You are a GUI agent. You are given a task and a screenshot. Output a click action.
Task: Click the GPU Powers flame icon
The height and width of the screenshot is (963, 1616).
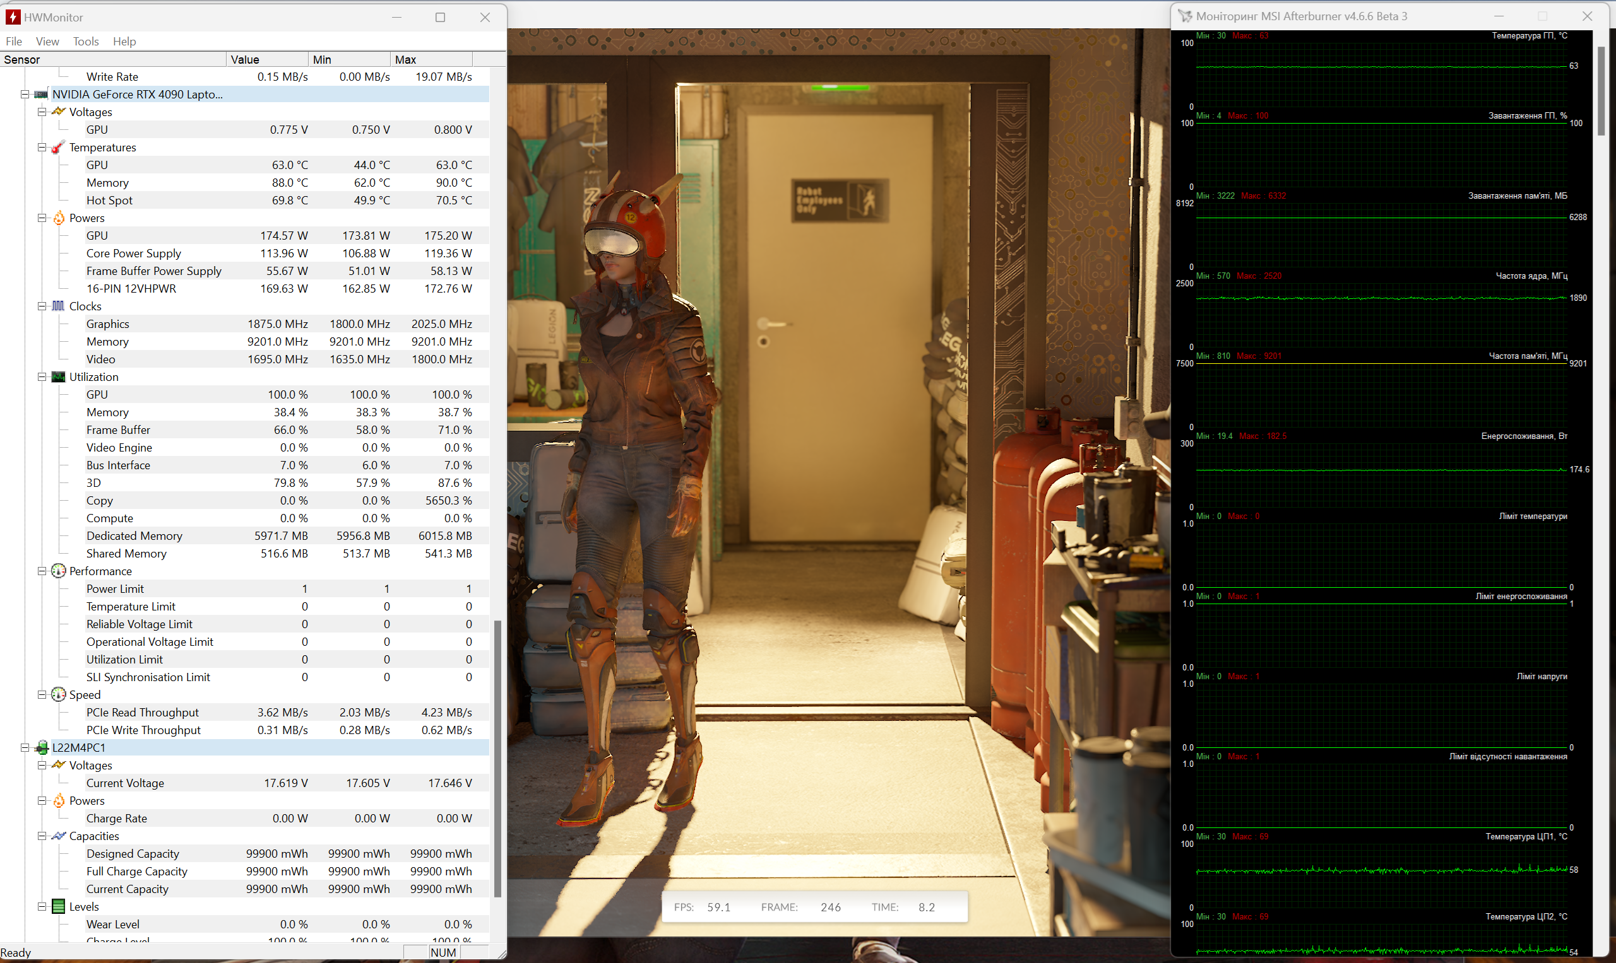click(x=59, y=218)
